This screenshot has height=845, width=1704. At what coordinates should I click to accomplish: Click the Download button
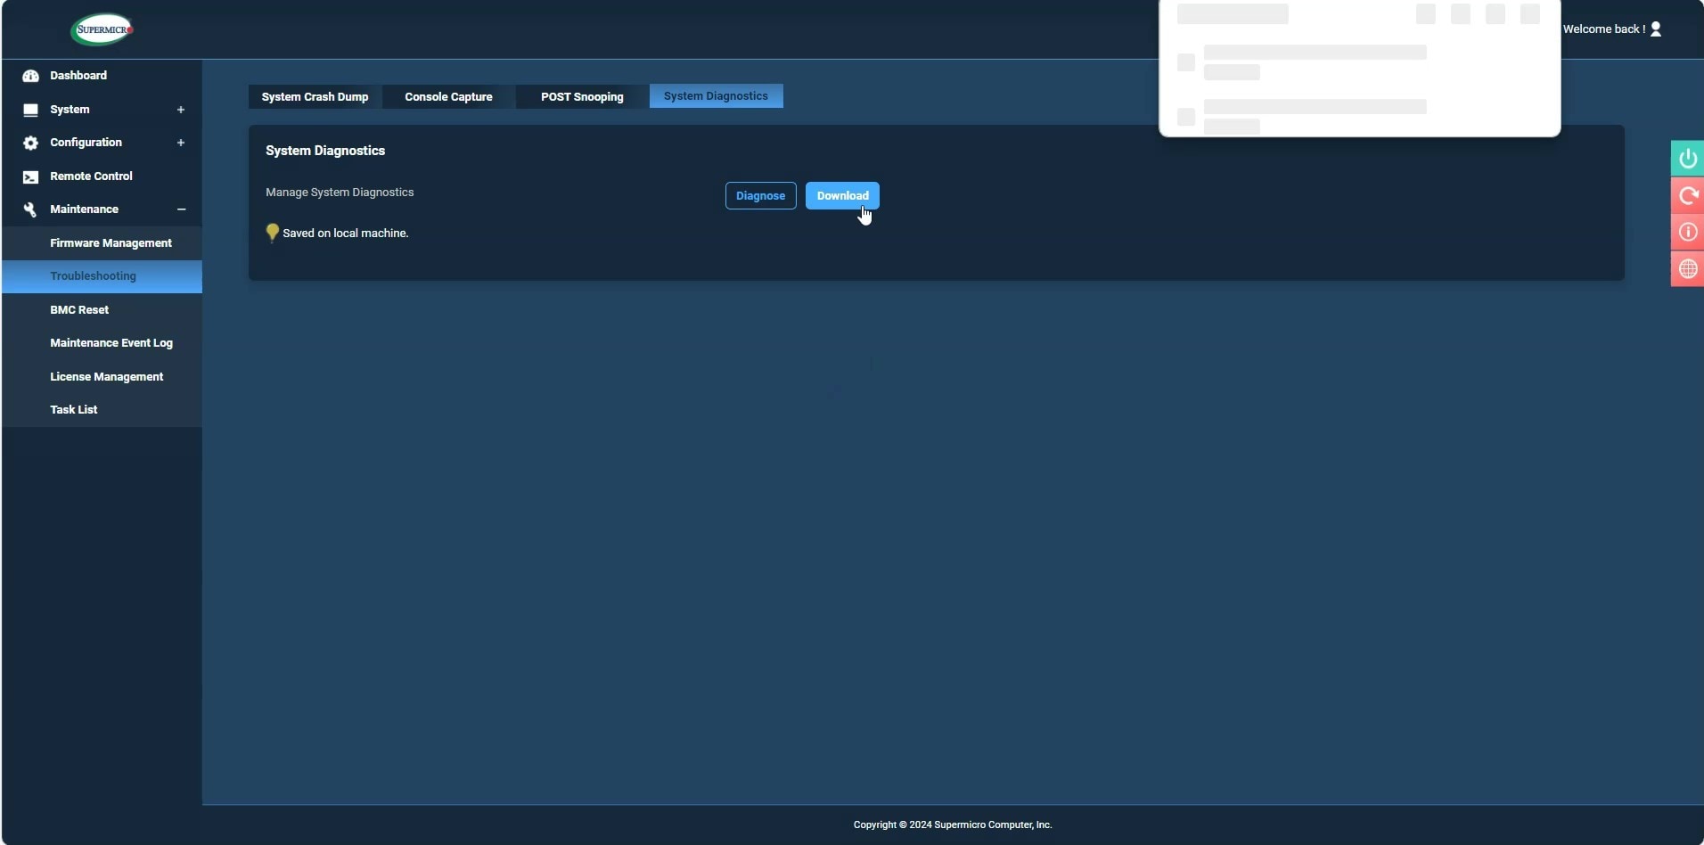[x=843, y=195]
